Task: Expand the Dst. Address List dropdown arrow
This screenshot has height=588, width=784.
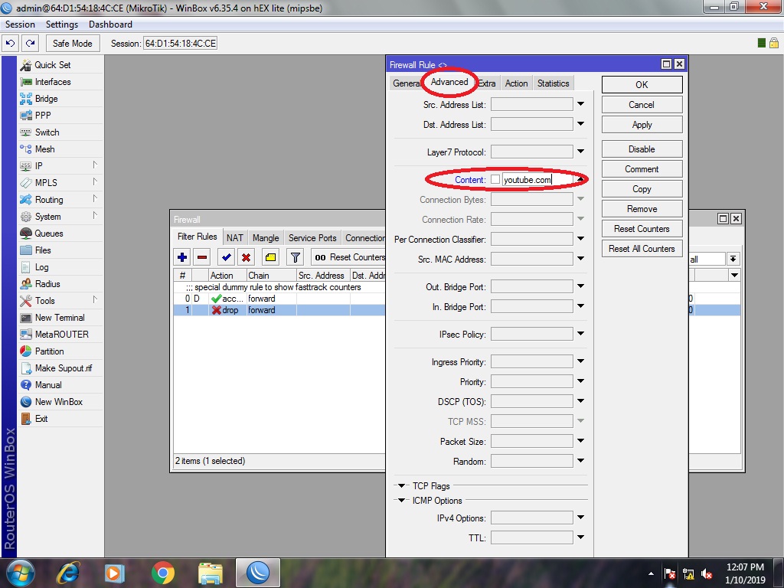Action: [580, 124]
